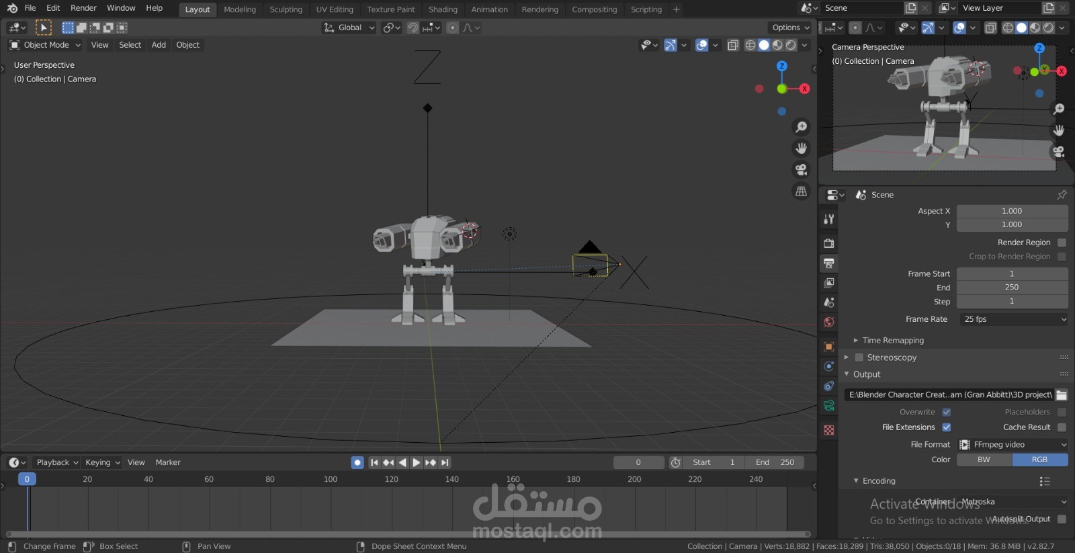Image resolution: width=1075 pixels, height=553 pixels.
Task: Select material preview shading in main viewport
Action: coord(777,45)
